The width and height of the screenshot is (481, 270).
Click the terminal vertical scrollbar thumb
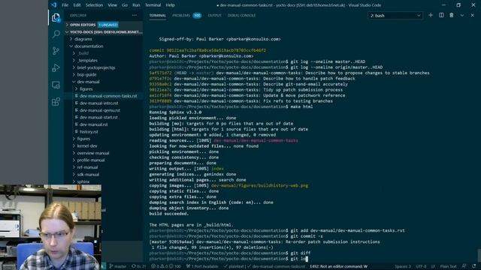[x=479, y=256]
